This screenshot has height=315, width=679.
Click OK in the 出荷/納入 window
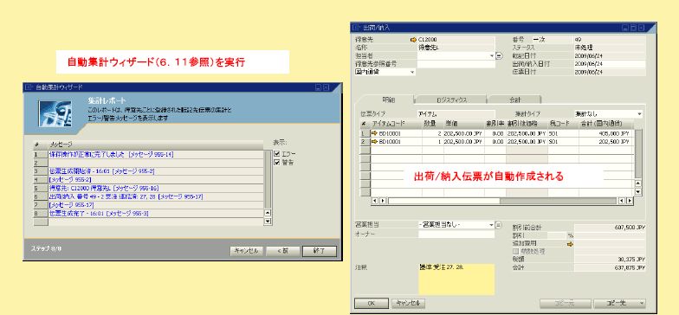[371, 303]
